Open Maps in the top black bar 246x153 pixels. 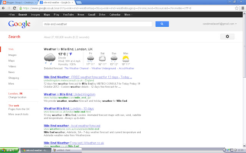click(x=47, y=15)
